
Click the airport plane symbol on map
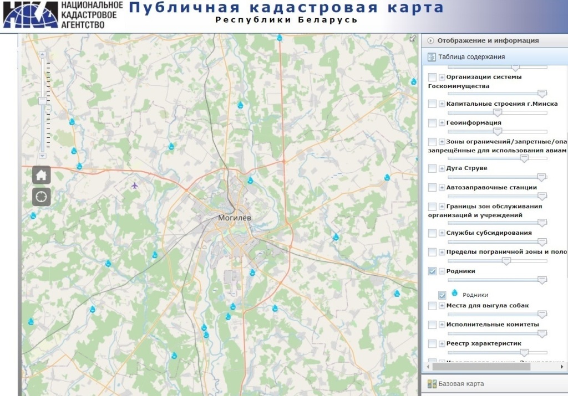135,185
